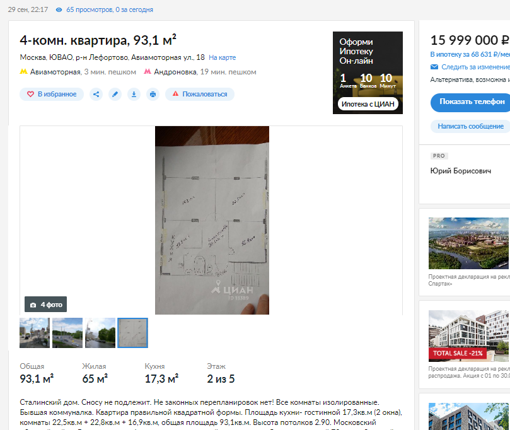Click the heart icon in favorites button
510x430 pixels.
(30, 95)
